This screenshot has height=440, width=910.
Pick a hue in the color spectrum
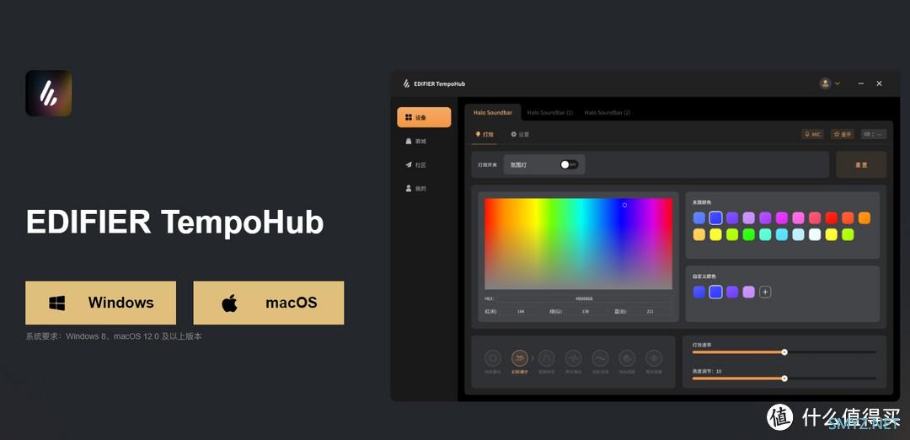click(x=578, y=244)
